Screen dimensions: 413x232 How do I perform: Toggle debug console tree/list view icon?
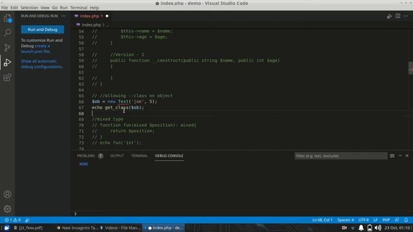pos(392,156)
